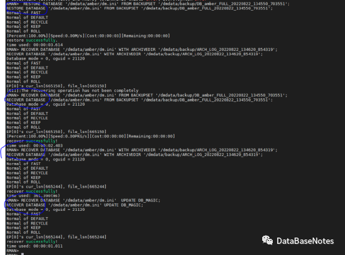Click the first Percent:100.00% progress line

coord(88,35)
